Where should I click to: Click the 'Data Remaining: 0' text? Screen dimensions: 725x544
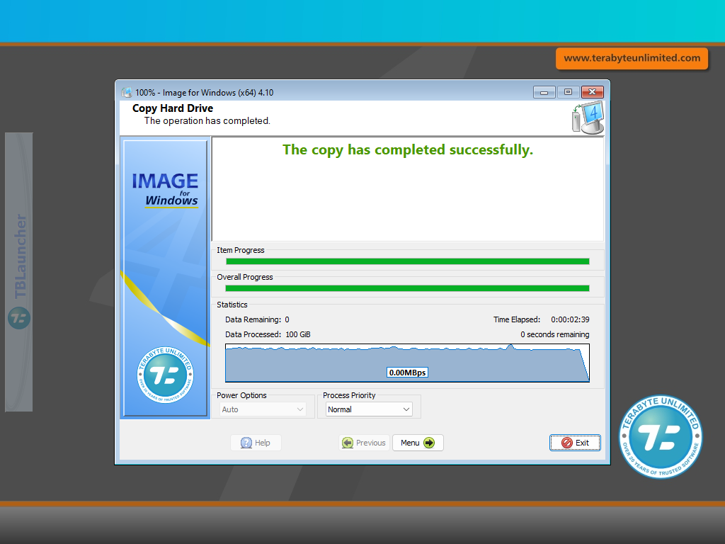click(x=257, y=319)
